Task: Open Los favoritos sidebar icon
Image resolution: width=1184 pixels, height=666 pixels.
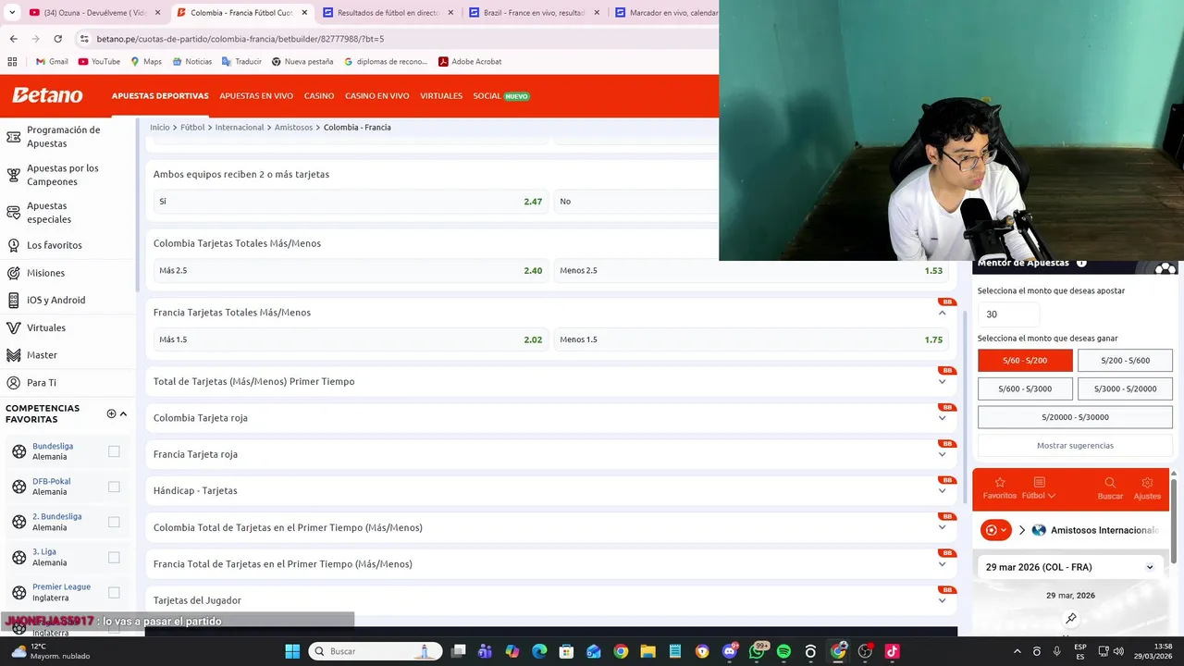Action: coord(13,245)
